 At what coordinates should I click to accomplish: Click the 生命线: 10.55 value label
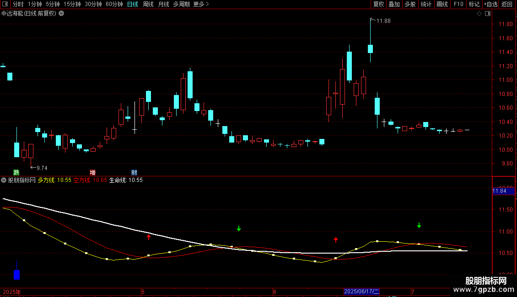pyautogui.click(x=126, y=180)
